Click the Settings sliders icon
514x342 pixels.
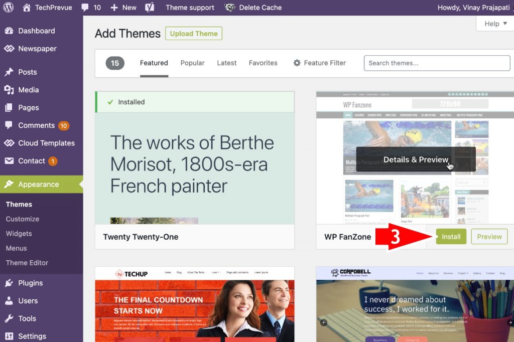tap(9, 336)
